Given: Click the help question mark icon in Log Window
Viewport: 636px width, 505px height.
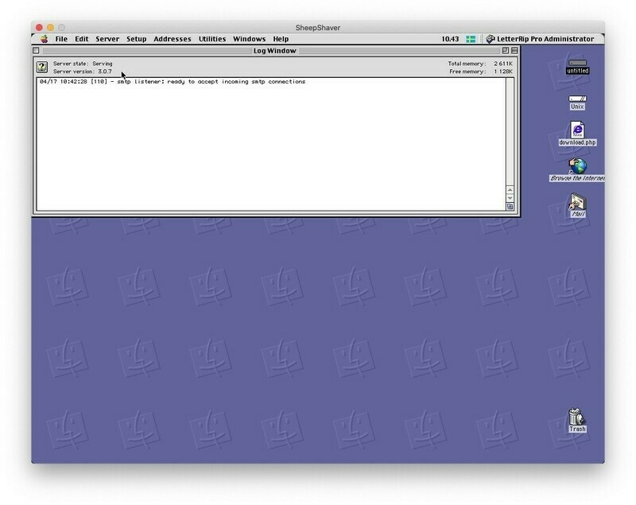Looking at the screenshot, I should click(x=42, y=67).
